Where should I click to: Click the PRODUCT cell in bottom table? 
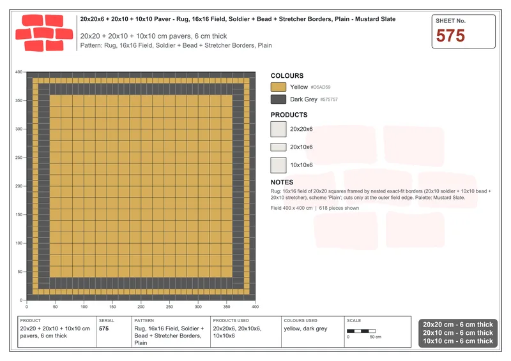[x=57, y=332]
